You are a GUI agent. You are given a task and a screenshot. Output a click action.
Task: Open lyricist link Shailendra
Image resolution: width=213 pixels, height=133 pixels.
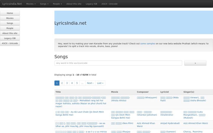[167, 113]
